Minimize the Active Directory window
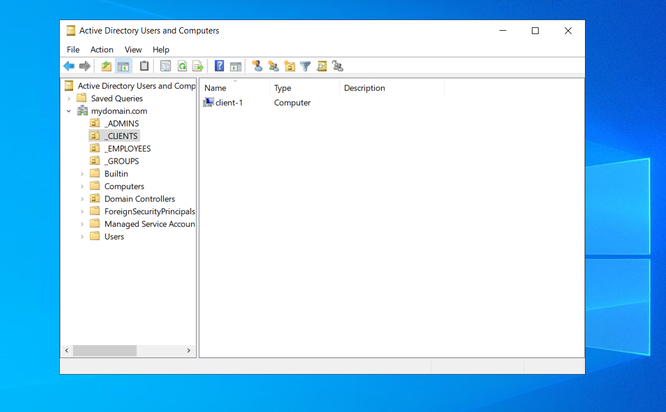 [503, 31]
